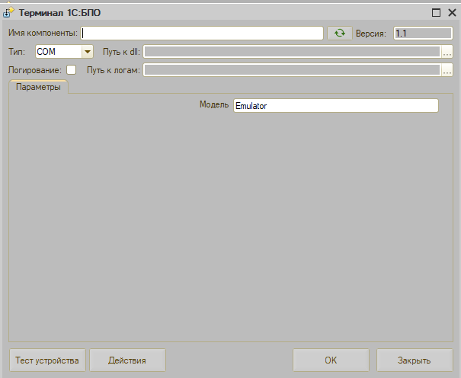This screenshot has height=378, width=461.
Task: Maximize the Терминал 1С:БПО window
Action: (436, 12)
